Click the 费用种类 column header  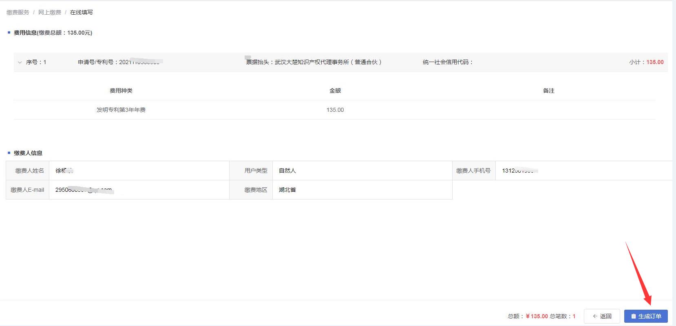[x=121, y=91]
